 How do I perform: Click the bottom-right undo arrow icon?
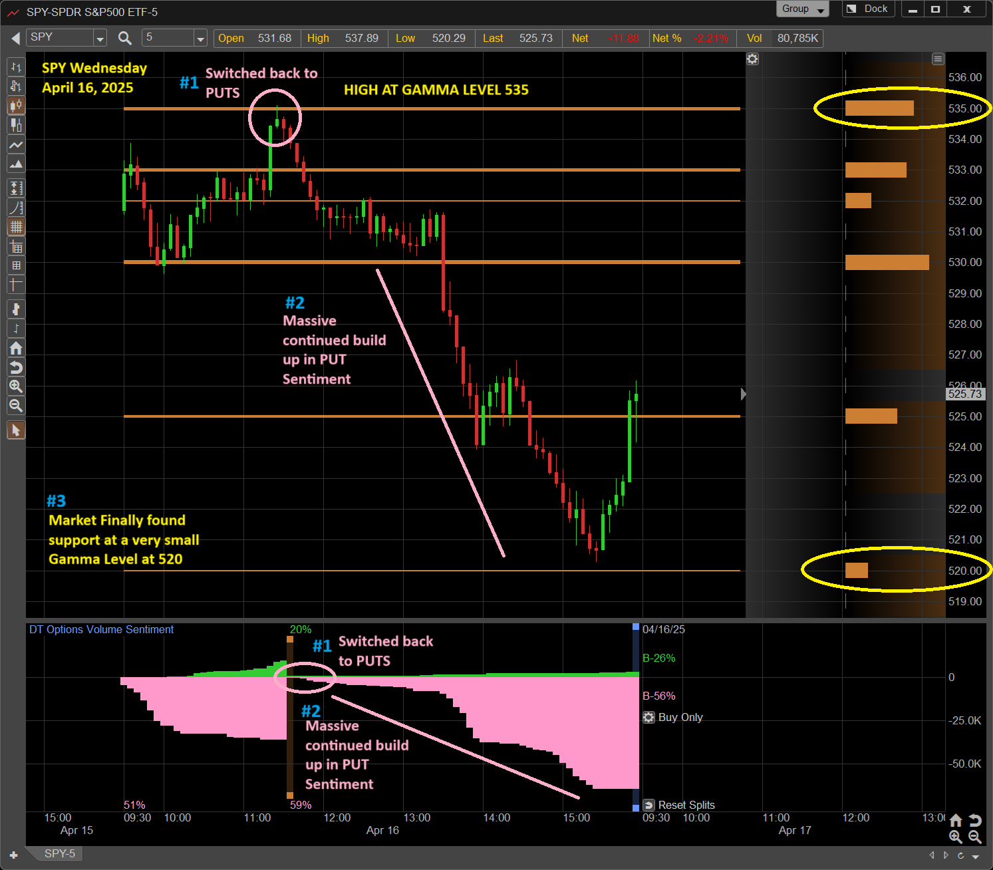pos(975,820)
